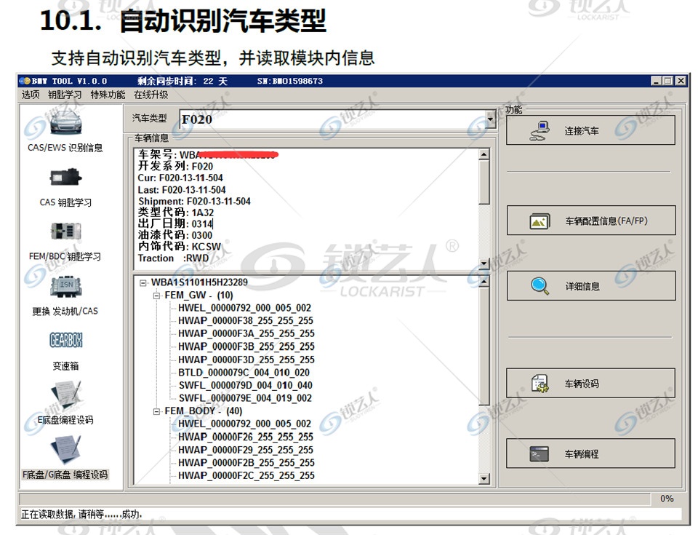The height and width of the screenshot is (535, 698).
Task: Click up arrow of module tree scrollbar
Action: tap(484, 281)
